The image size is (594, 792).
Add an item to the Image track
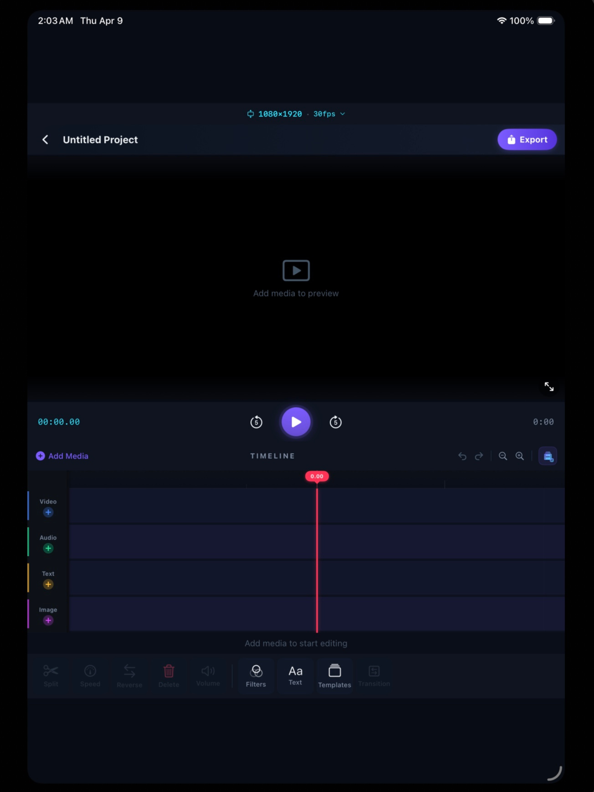tap(48, 620)
